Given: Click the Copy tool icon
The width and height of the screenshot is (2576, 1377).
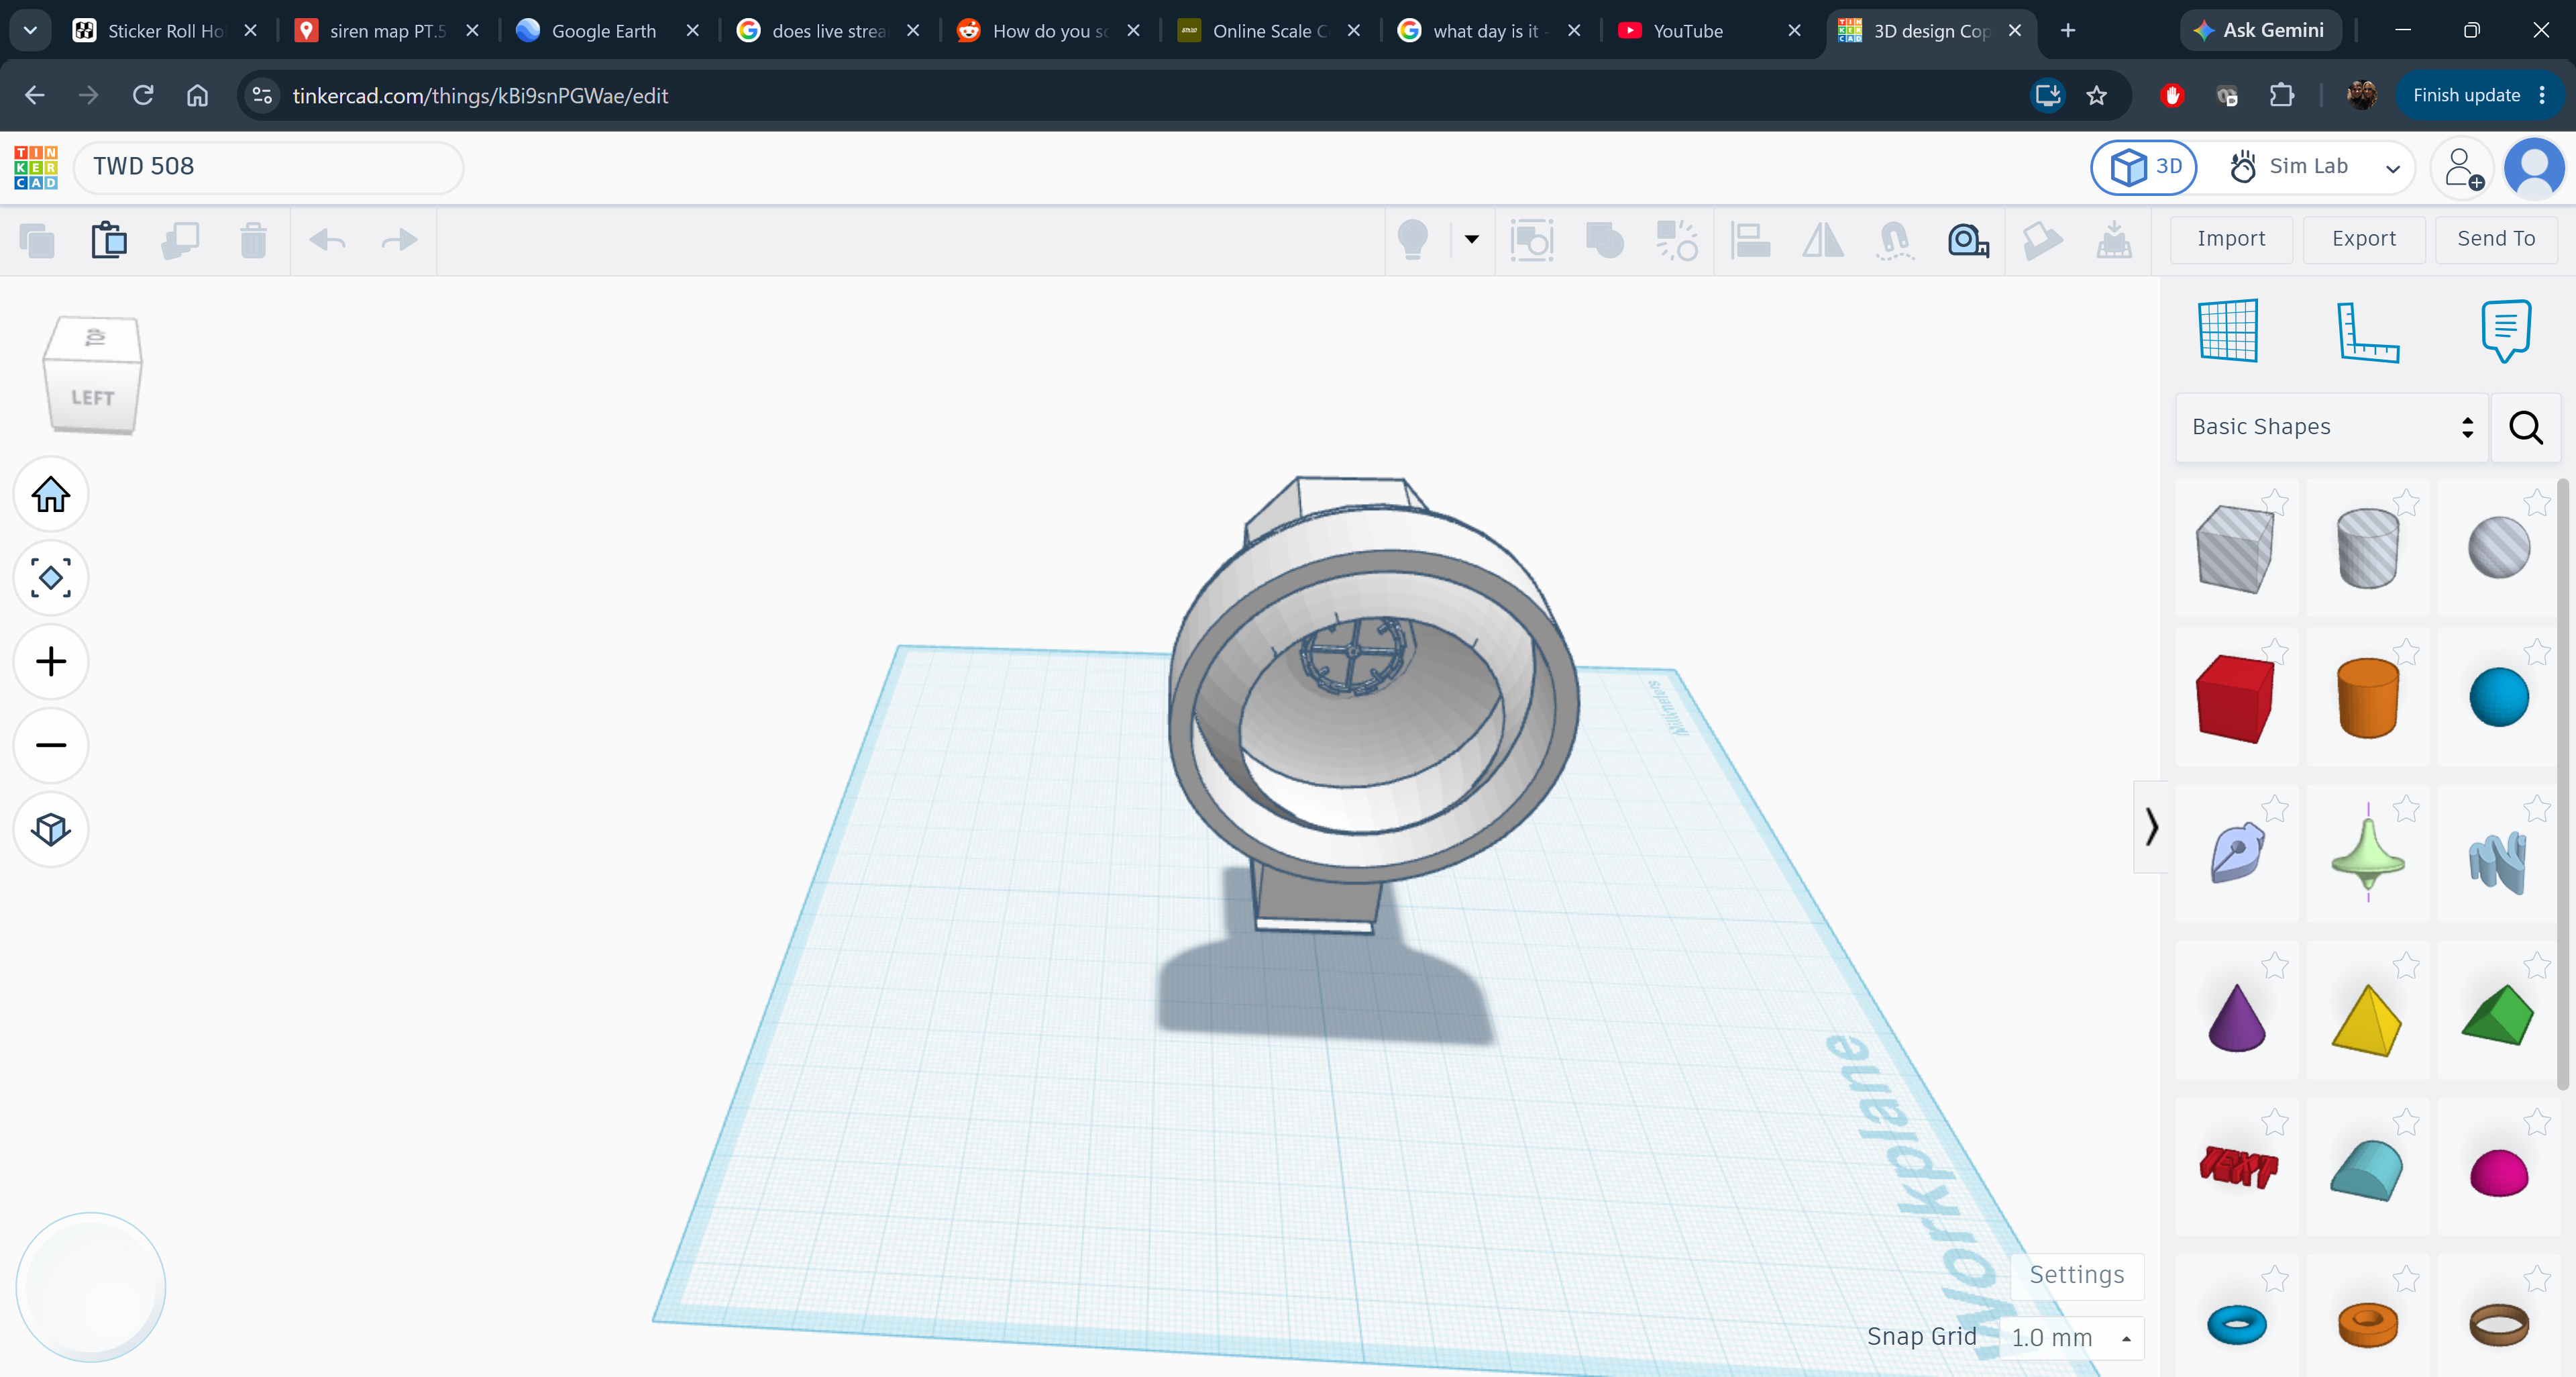Looking at the screenshot, I should click(37, 241).
